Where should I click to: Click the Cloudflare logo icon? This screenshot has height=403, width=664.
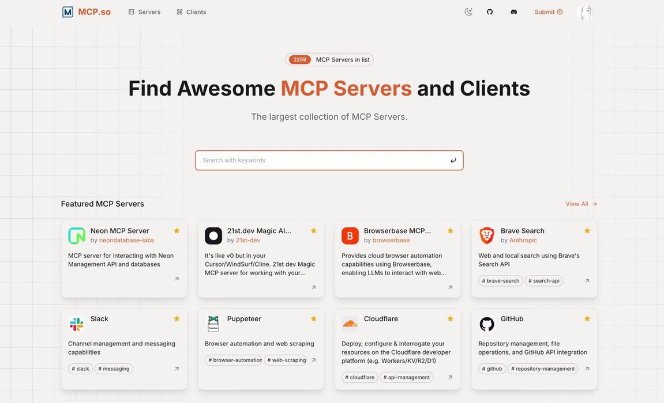tap(350, 324)
